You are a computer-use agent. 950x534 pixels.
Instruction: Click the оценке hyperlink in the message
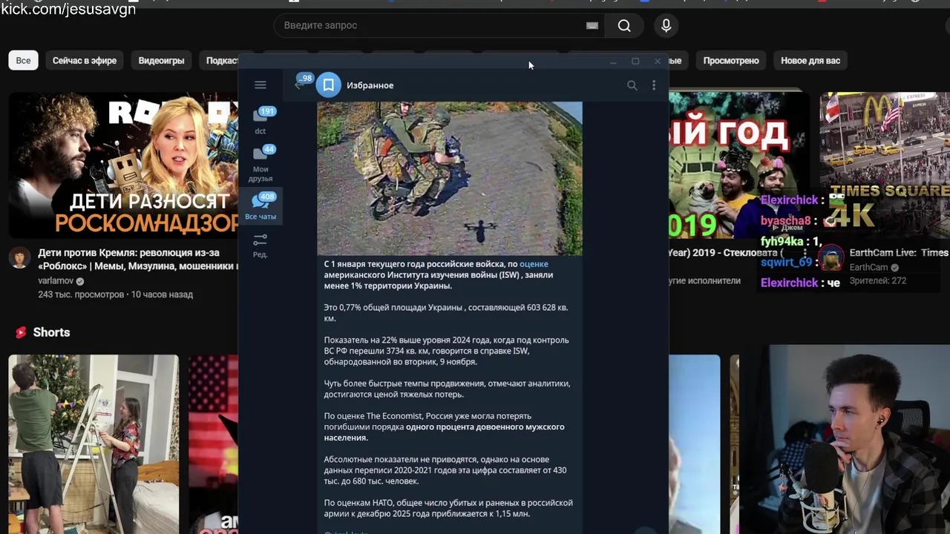coord(534,264)
